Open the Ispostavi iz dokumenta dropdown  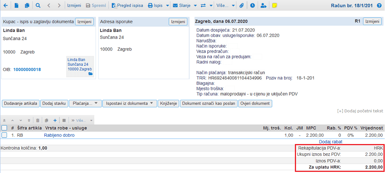point(130,104)
